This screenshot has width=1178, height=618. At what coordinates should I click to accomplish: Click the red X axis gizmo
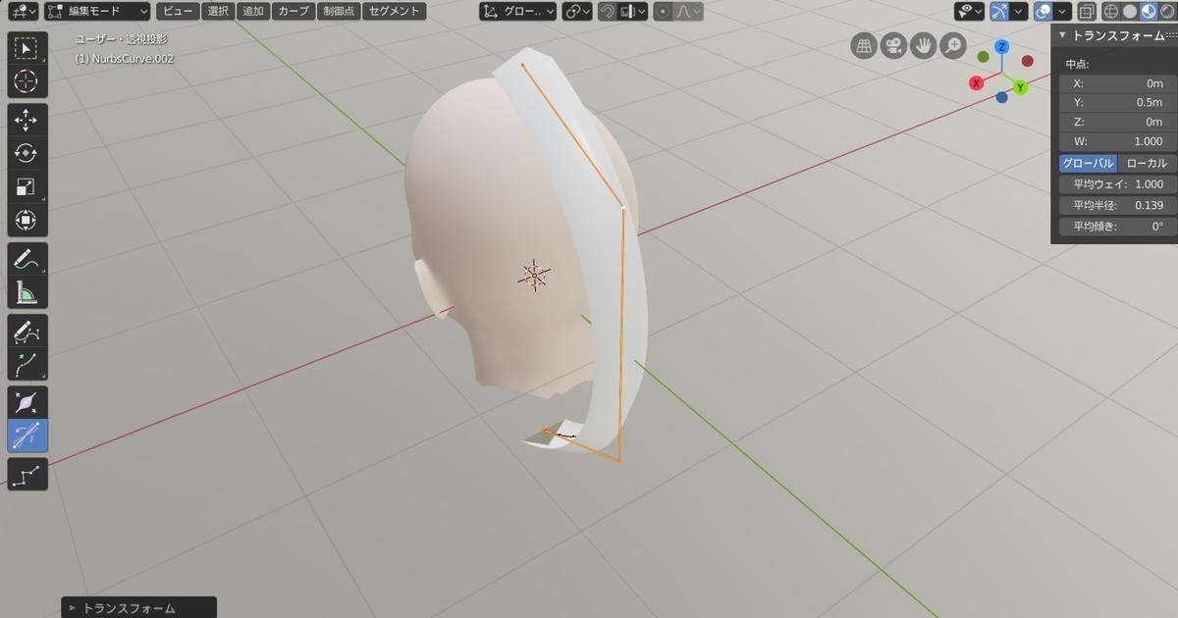977,83
